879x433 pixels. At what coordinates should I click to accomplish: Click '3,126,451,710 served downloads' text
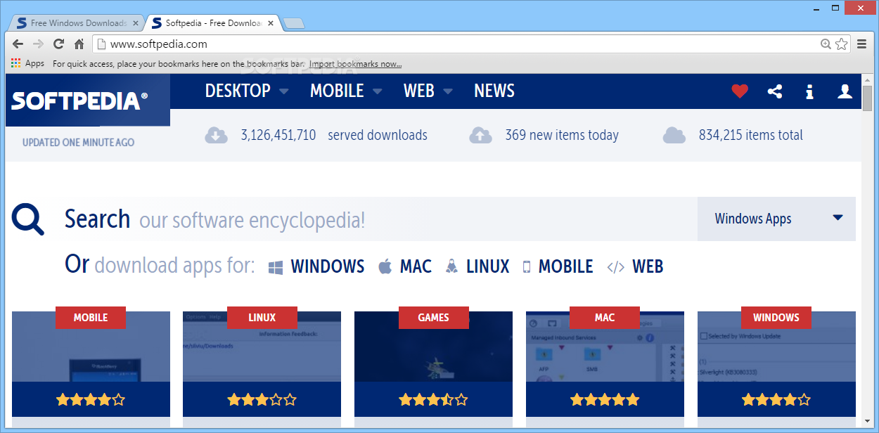[334, 135]
